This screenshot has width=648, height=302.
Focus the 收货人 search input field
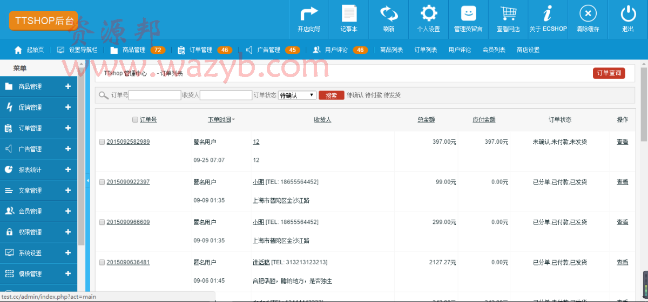(x=226, y=95)
